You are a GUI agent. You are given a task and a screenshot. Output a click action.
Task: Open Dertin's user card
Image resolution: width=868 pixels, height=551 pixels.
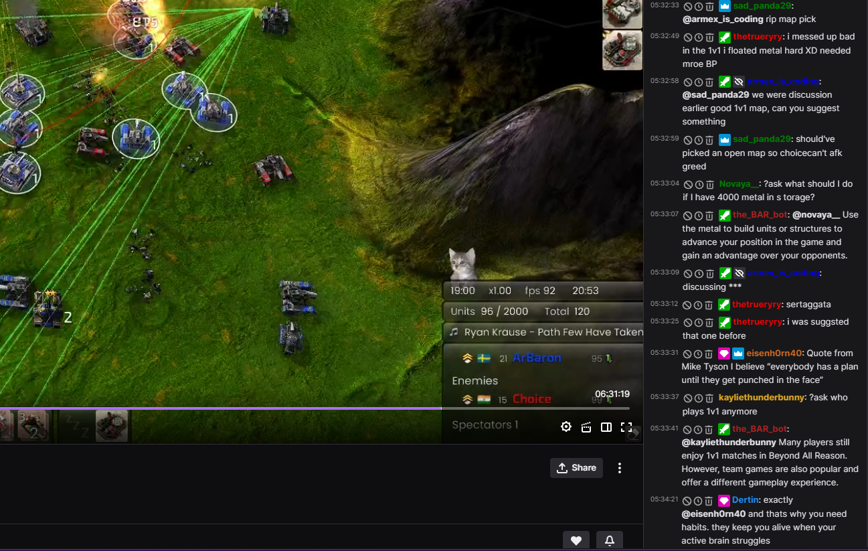[x=746, y=501]
